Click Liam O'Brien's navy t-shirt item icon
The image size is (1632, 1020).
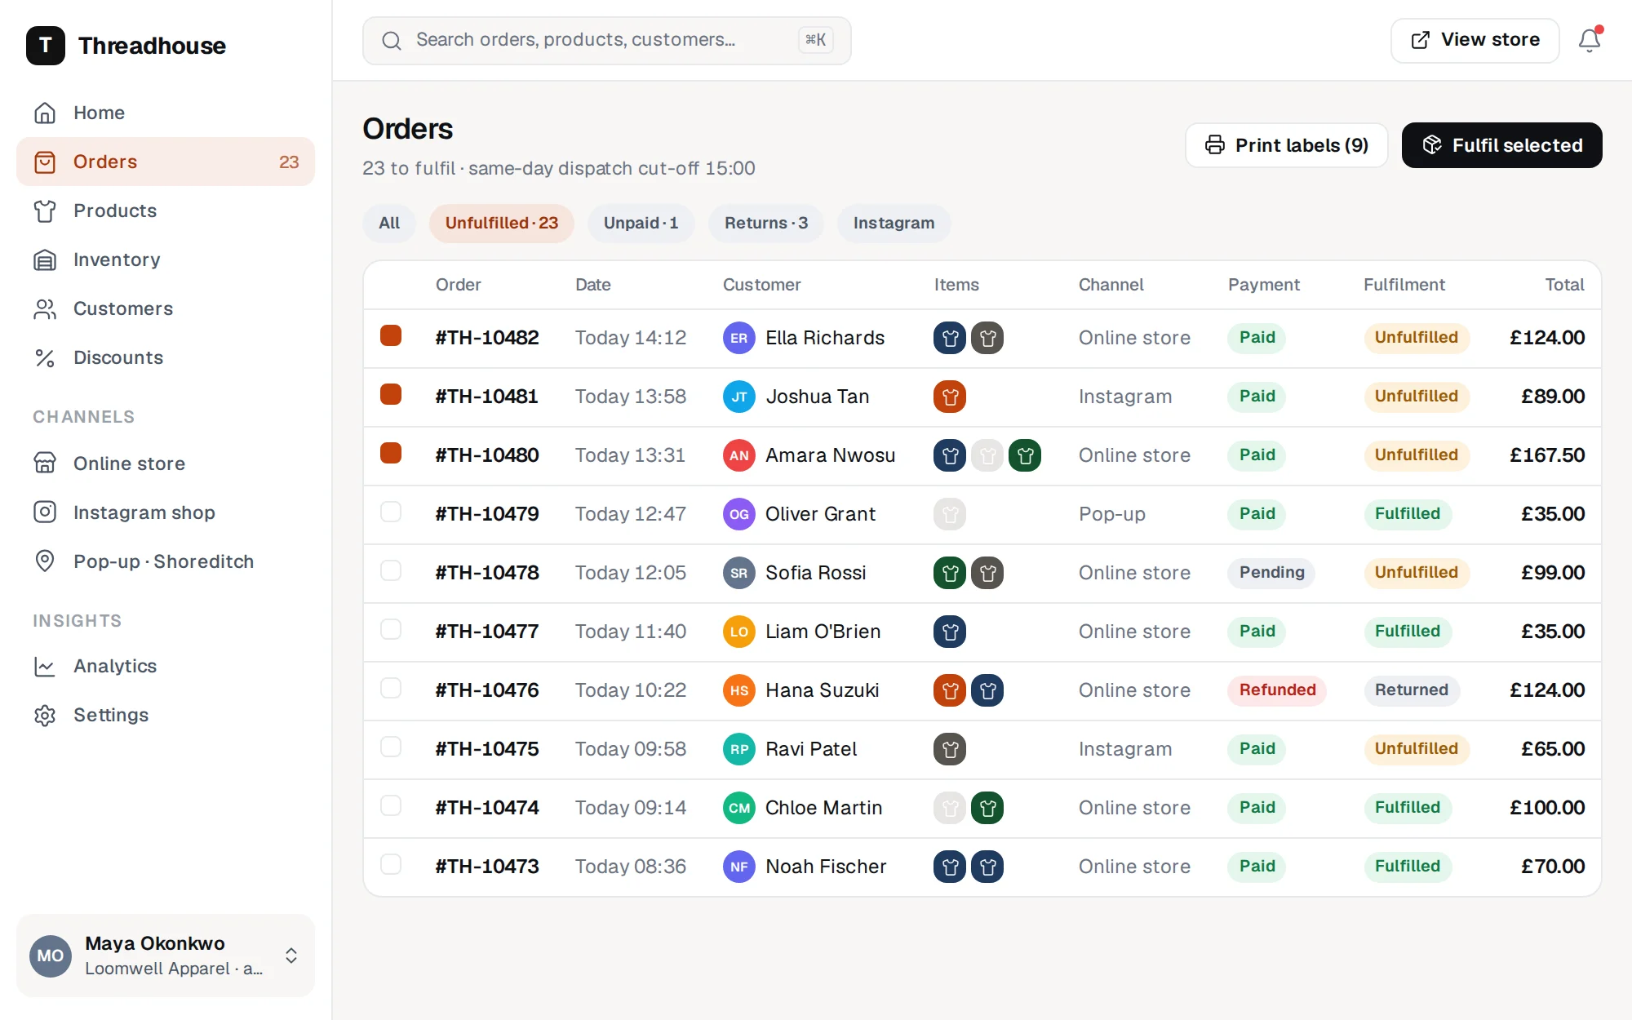pyautogui.click(x=950, y=632)
